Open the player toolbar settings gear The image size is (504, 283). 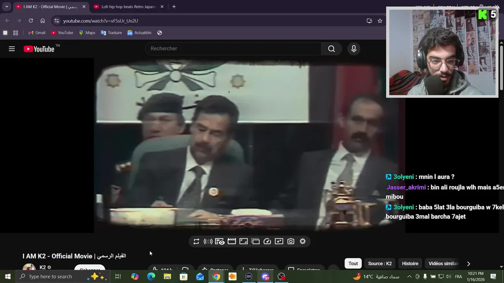point(302,241)
